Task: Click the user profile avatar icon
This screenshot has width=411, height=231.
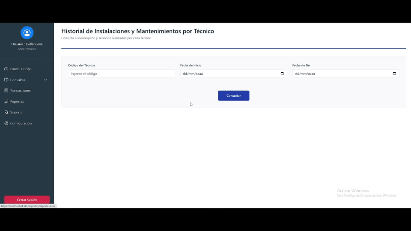Action: pyautogui.click(x=27, y=33)
